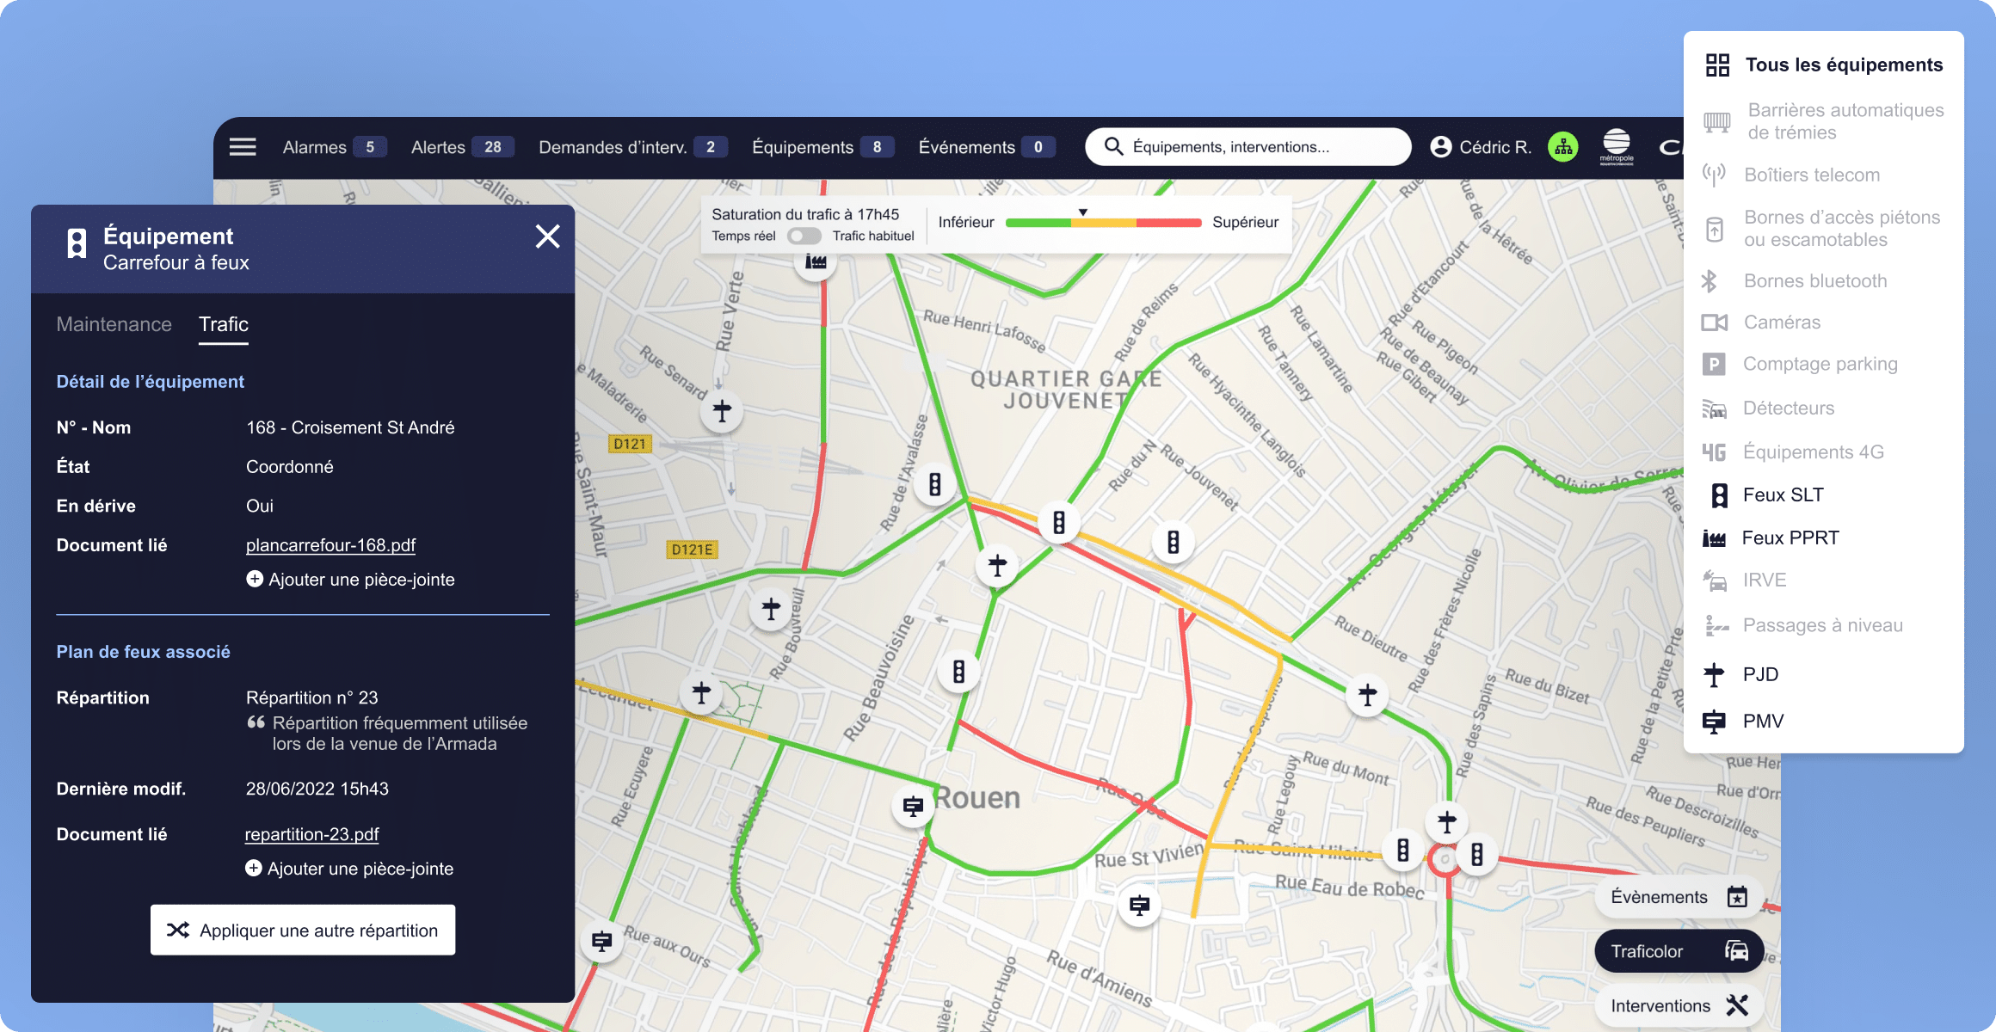
Task: Open repartition-23.pdf document
Action: (x=311, y=834)
